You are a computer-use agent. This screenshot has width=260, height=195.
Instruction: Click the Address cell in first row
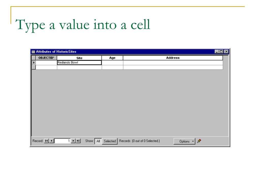click(173, 62)
